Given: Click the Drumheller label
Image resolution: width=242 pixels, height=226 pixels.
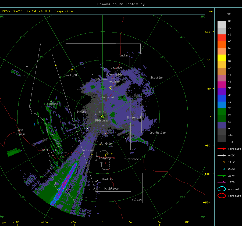Looking at the screenshot, I should click(158, 132).
